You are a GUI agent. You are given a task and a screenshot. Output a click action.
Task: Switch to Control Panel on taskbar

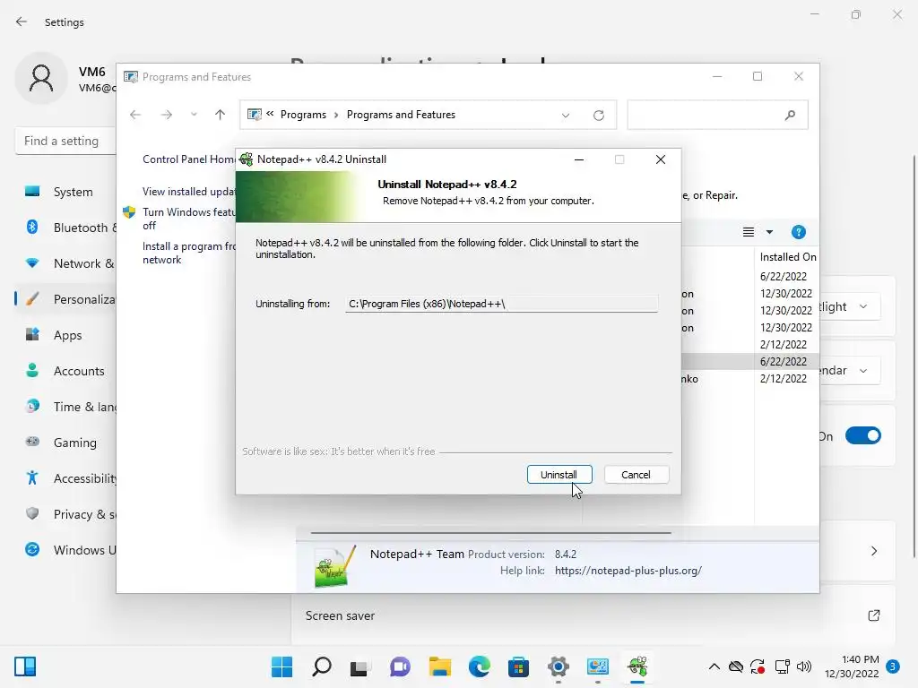coord(598,666)
